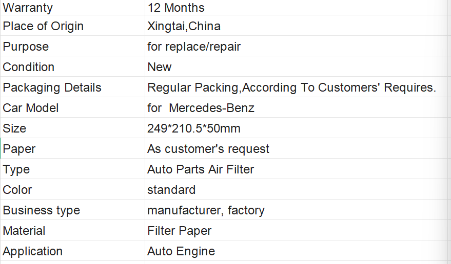Click the 249*210.5*50mm dimensions cell

point(296,128)
